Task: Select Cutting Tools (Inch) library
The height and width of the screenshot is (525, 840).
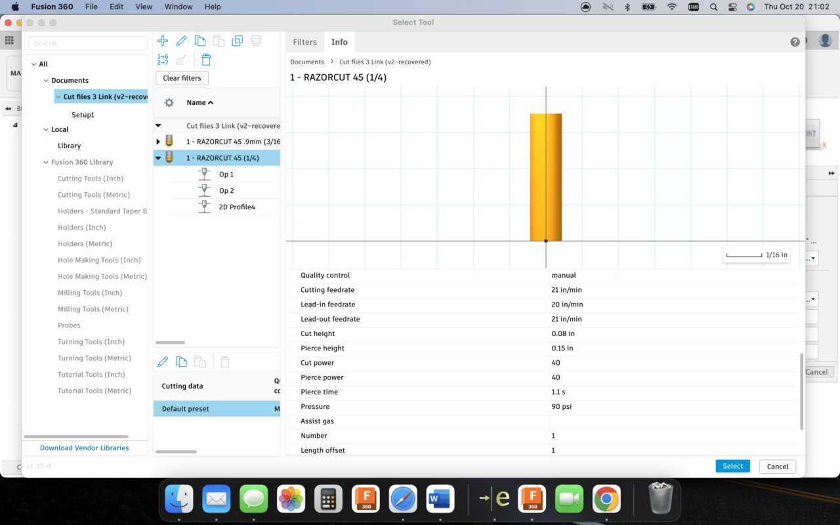Action: 91,178
